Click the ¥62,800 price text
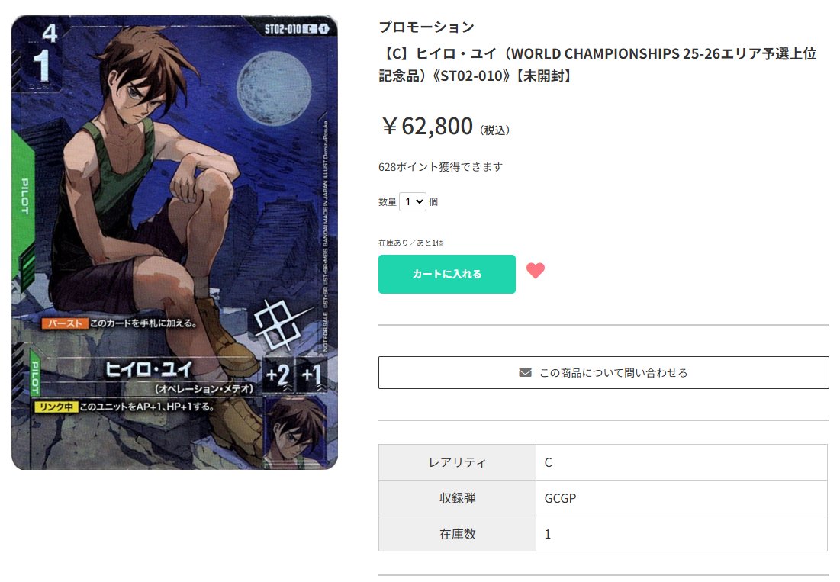Screen dimensions: 840x582 (x=428, y=127)
